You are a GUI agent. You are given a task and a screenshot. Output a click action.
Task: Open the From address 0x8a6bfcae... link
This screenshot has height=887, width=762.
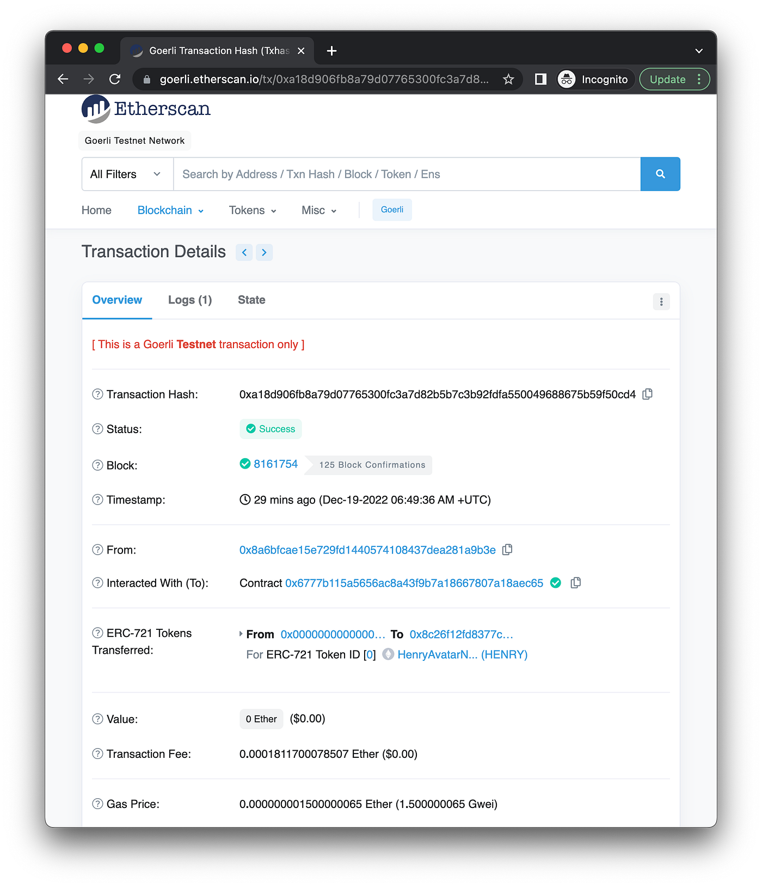[367, 550]
